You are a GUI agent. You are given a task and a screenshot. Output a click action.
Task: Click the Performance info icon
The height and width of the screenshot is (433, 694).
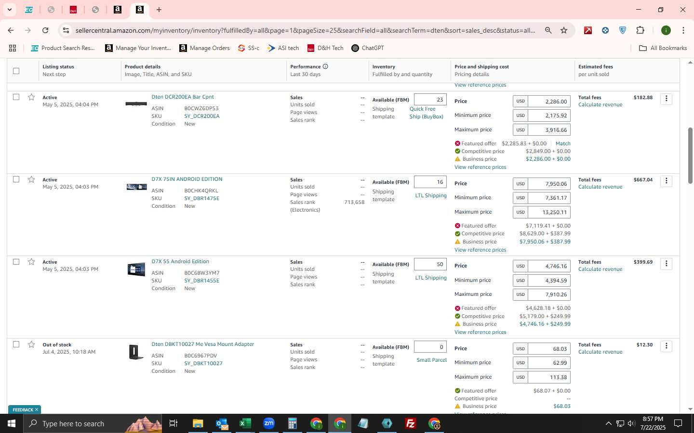tap(325, 66)
